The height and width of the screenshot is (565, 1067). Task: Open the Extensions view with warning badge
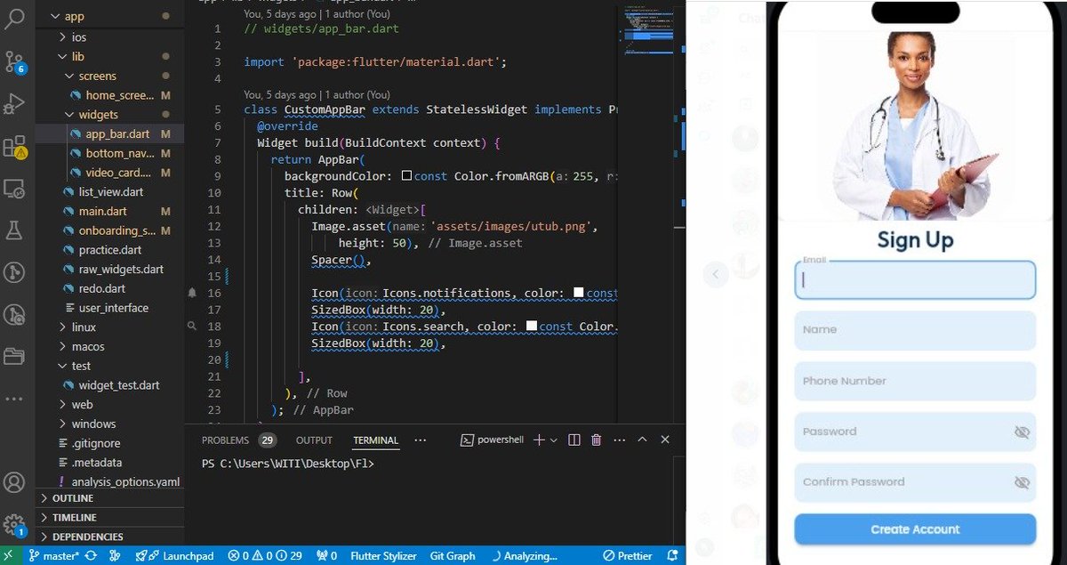14,146
